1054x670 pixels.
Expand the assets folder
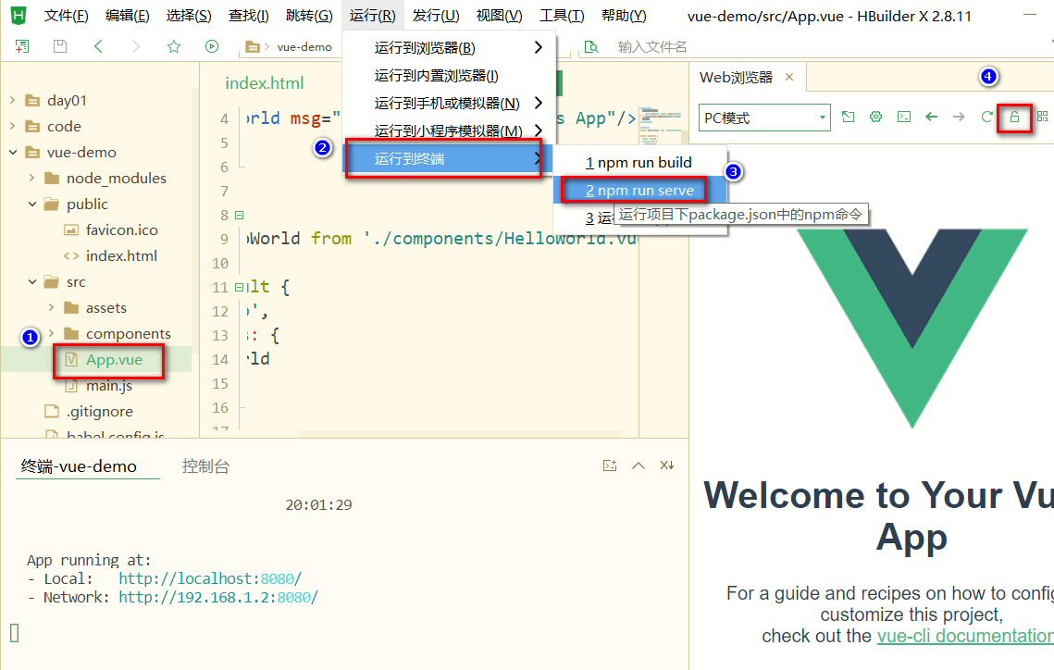tap(51, 307)
